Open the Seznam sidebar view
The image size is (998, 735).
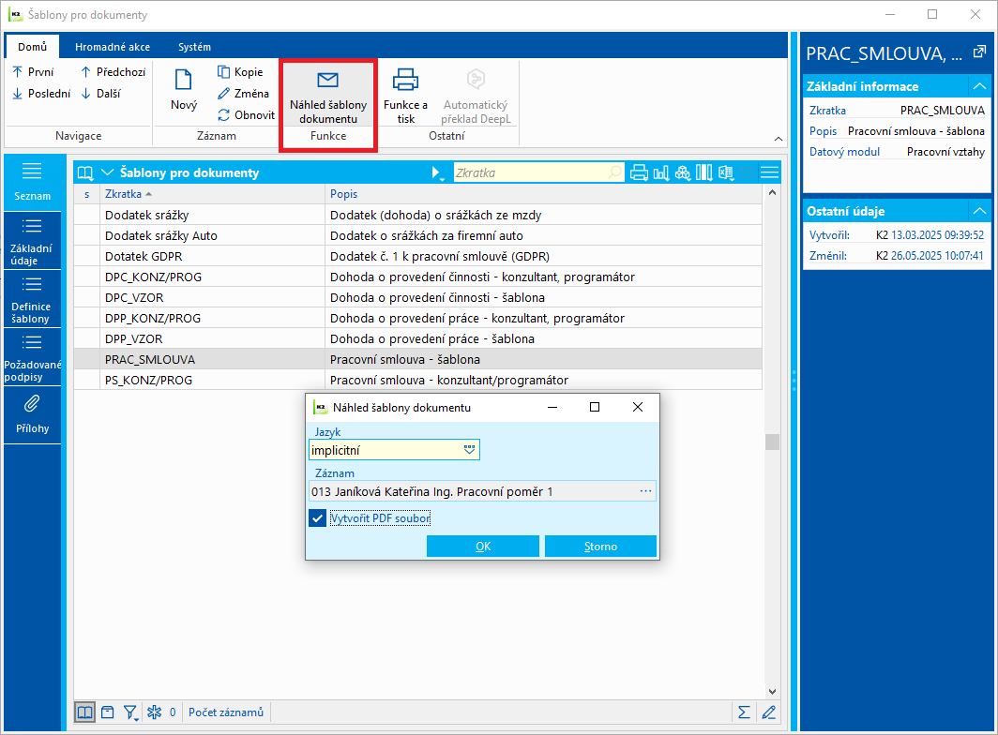coord(32,182)
